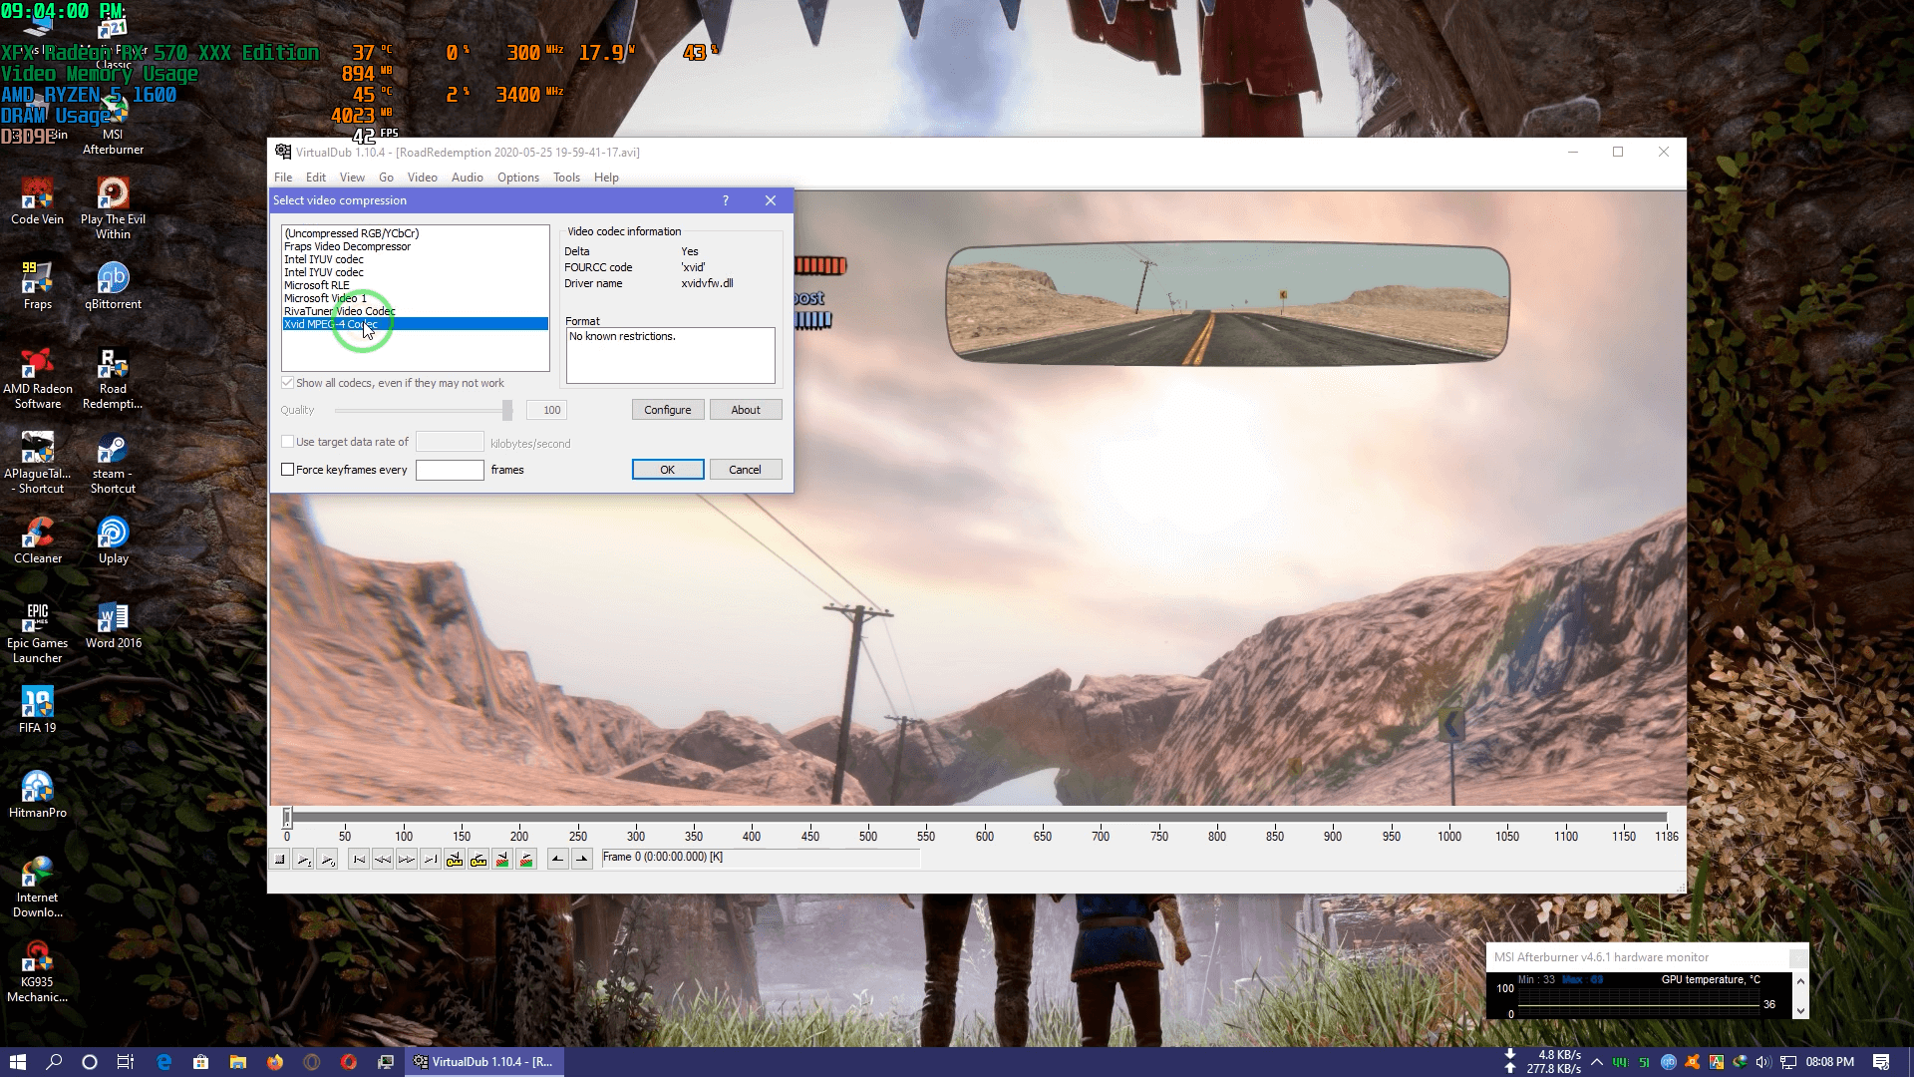Click the Quality value field
The height and width of the screenshot is (1077, 1914).
pyautogui.click(x=547, y=410)
